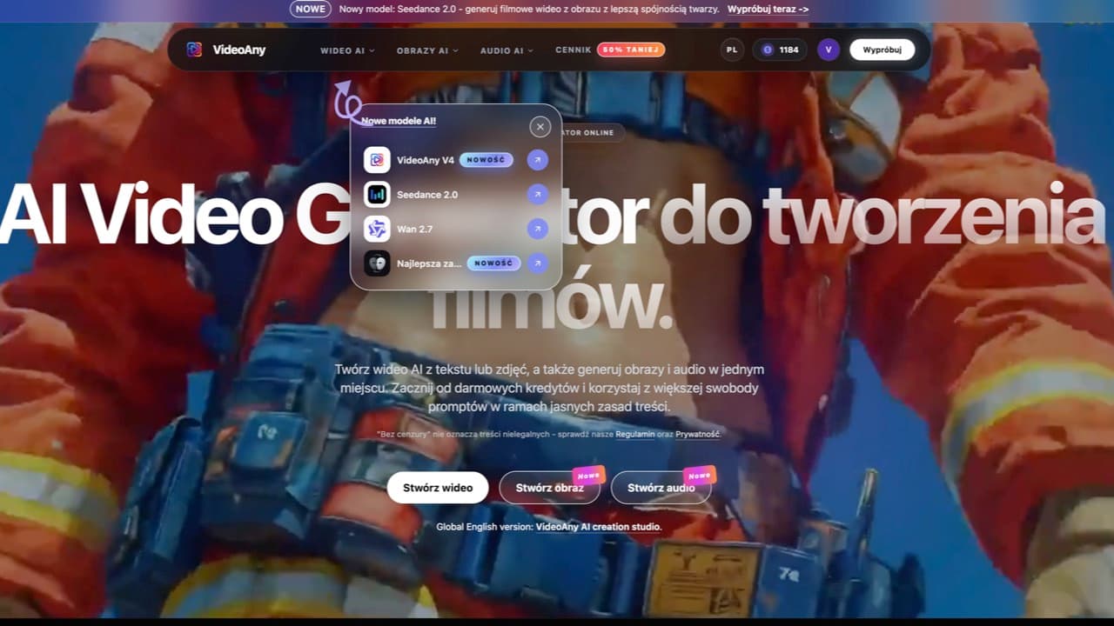This screenshot has height=626, width=1114.
Task: Open the PL language selector
Action: (x=732, y=50)
